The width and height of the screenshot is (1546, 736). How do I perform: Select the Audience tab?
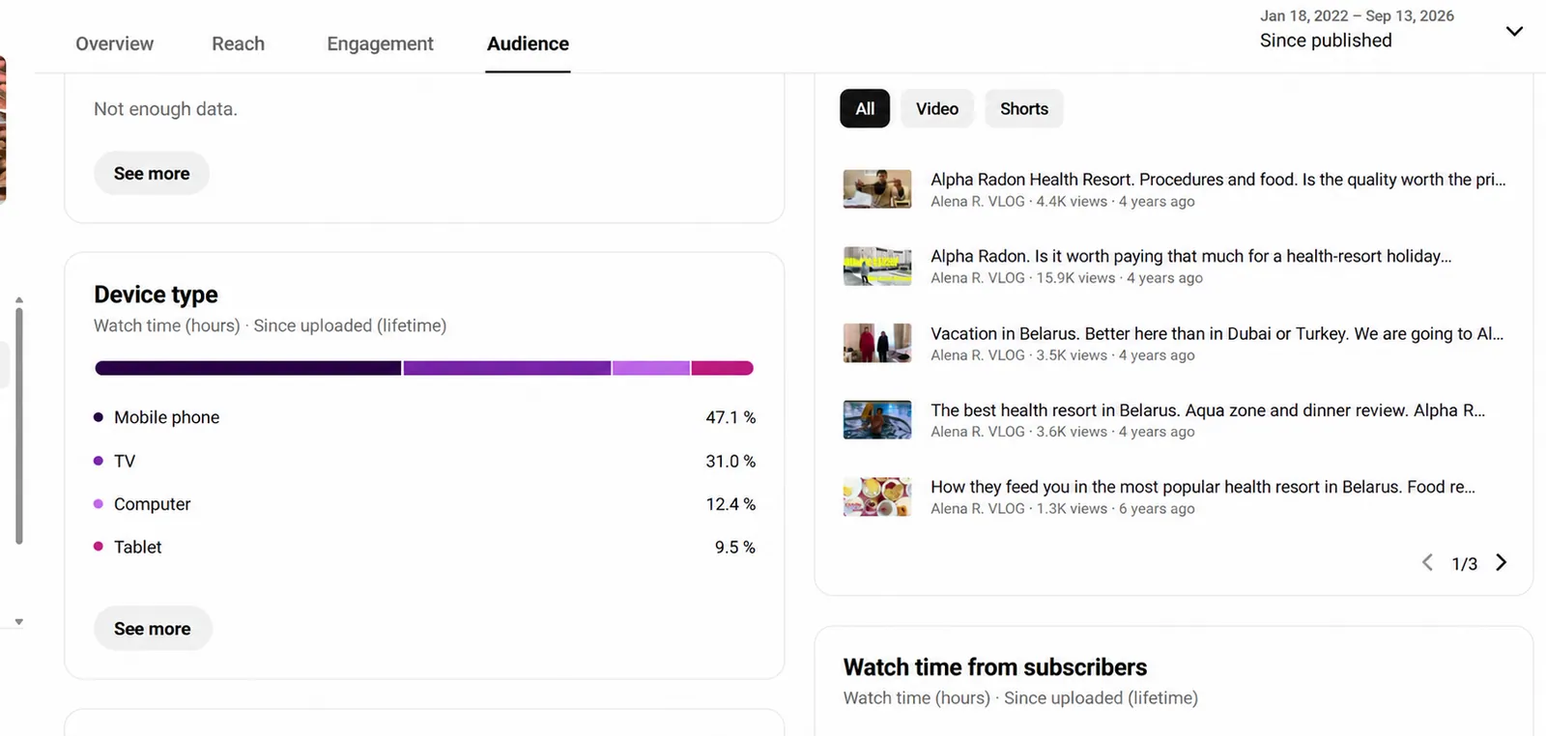tap(528, 43)
